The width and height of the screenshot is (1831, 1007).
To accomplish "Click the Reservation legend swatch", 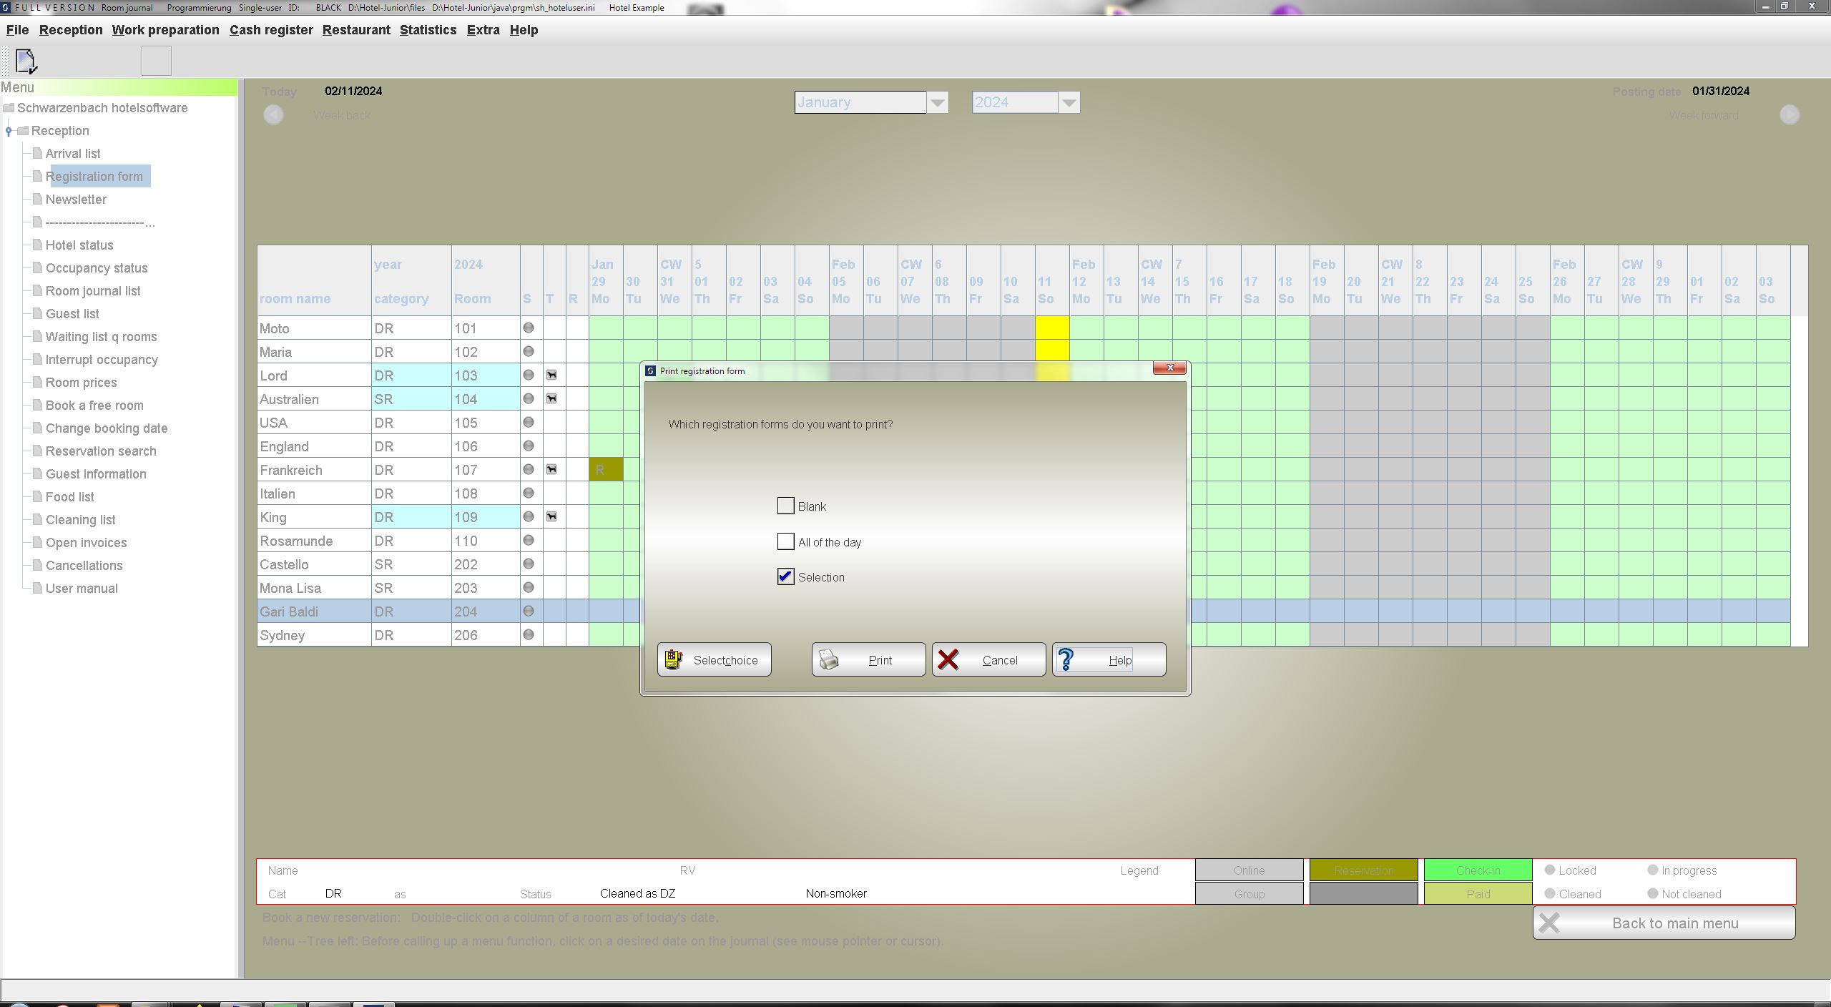I will pos(1363,870).
